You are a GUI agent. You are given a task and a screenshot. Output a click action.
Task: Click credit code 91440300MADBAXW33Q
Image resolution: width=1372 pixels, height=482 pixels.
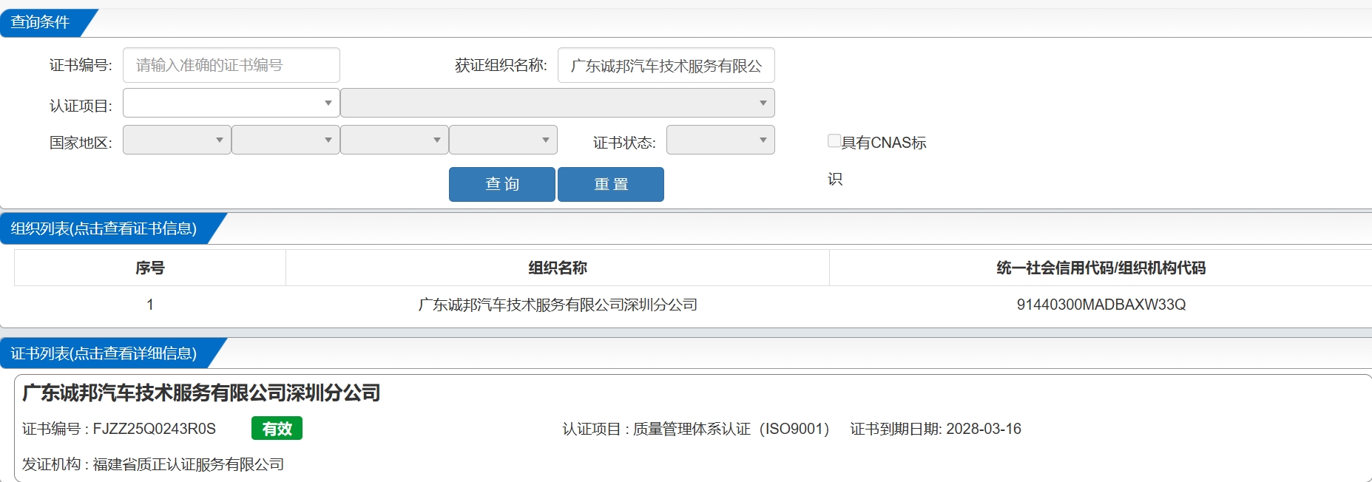pos(1101,305)
